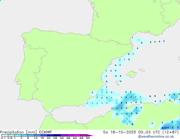Click the '00..03 UTC' time range

[x=149, y=132]
